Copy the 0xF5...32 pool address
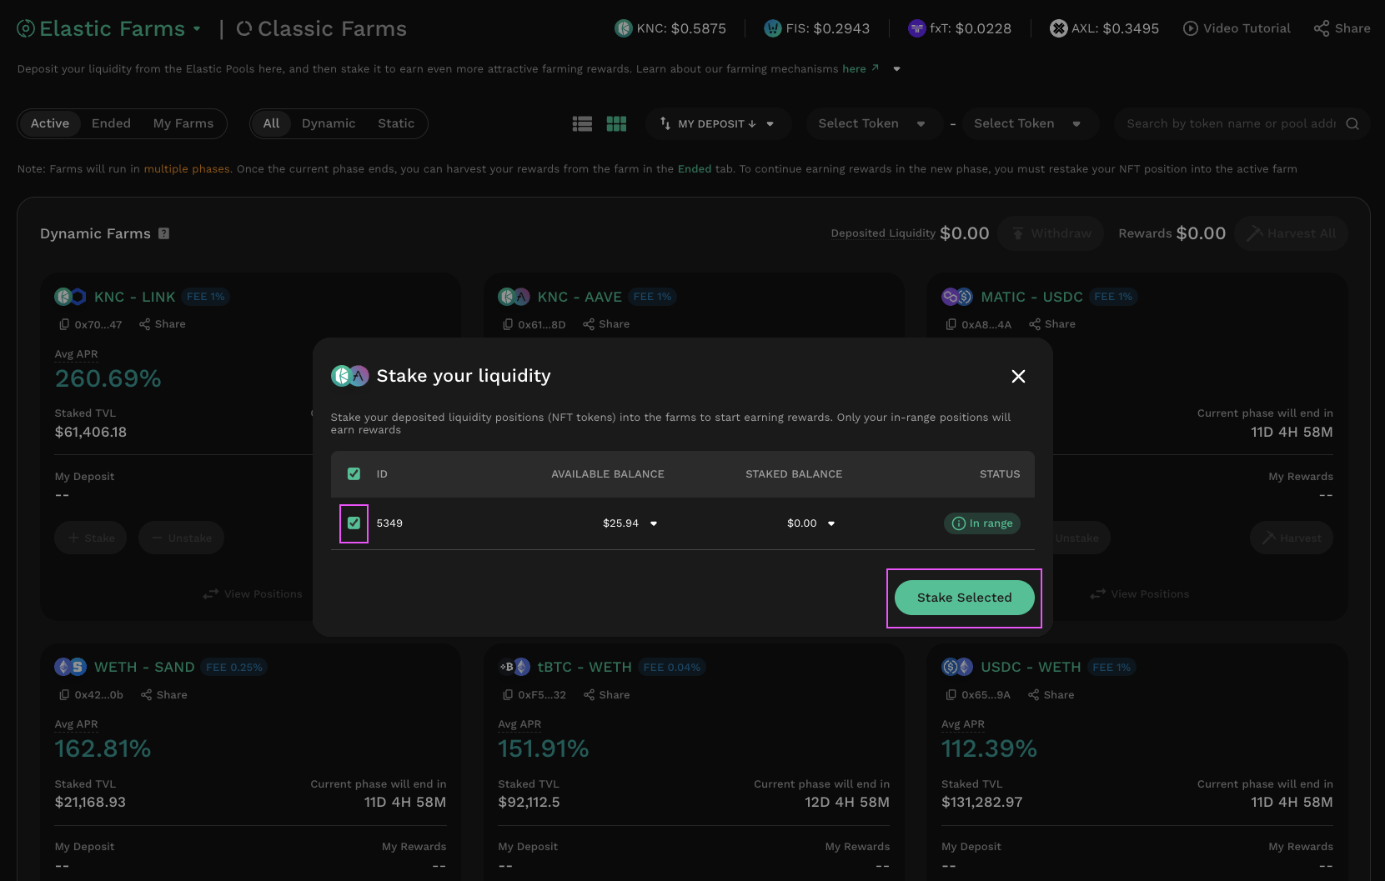 click(508, 694)
